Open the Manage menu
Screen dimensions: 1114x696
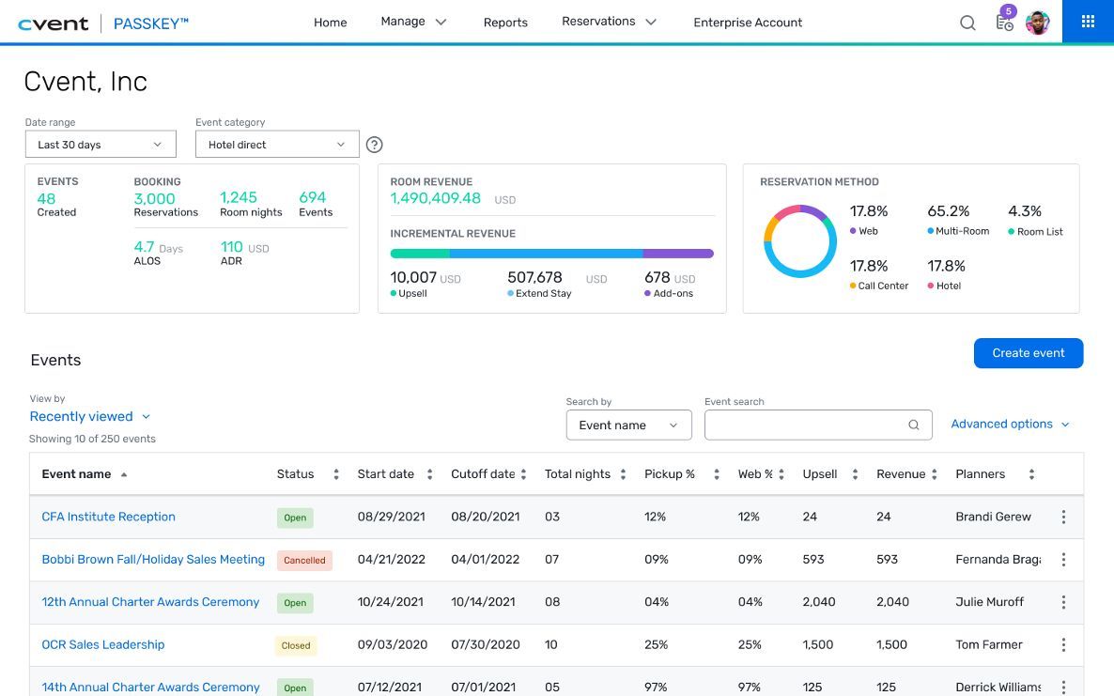(x=413, y=22)
